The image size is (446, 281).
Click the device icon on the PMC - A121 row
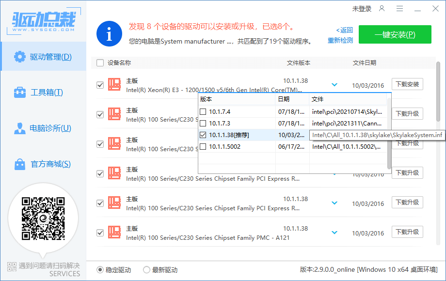(x=115, y=232)
